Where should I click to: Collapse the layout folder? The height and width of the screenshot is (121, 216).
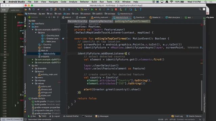(33, 72)
